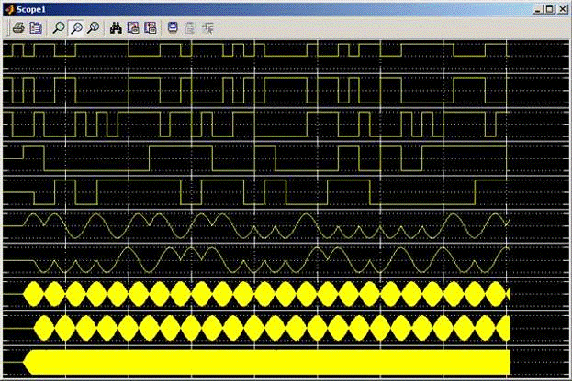Enable the Zoom X-axis tool
Viewport: 572px width, 381px height.
point(77,27)
